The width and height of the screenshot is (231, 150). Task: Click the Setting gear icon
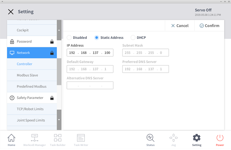[196, 138]
